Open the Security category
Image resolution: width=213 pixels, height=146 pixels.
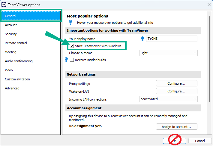(31, 34)
